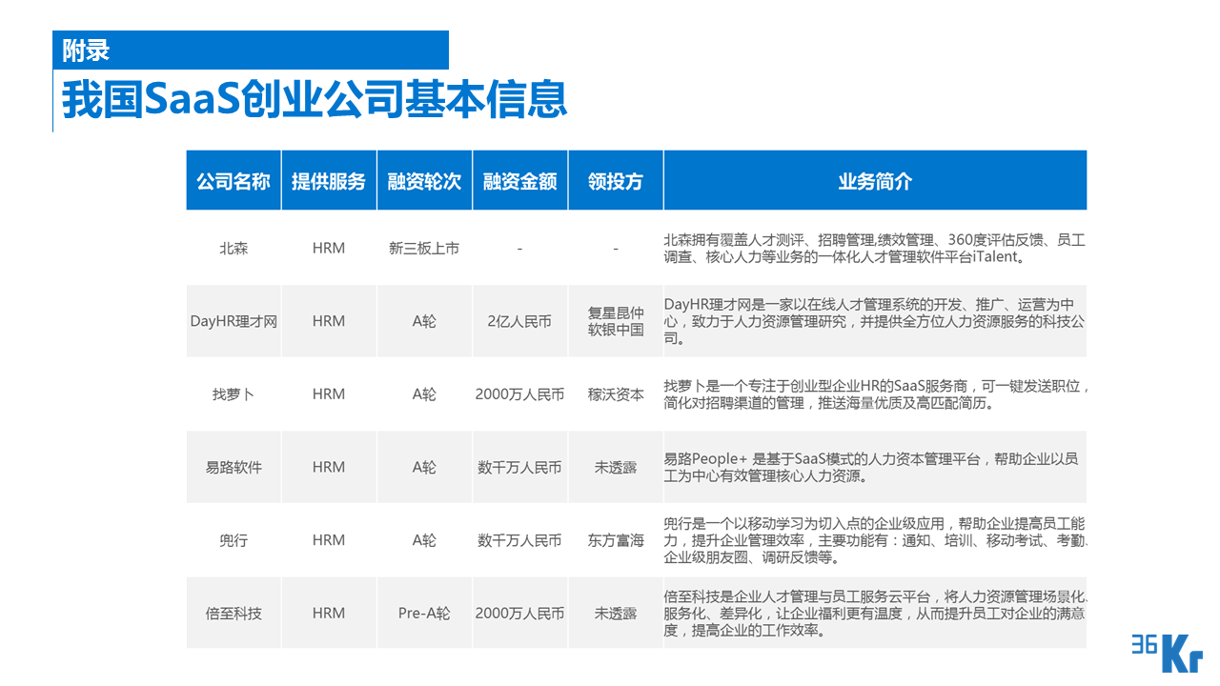This screenshot has width=1220, height=686.
Task: Select the 融资轮次 column header
Action: (x=424, y=180)
